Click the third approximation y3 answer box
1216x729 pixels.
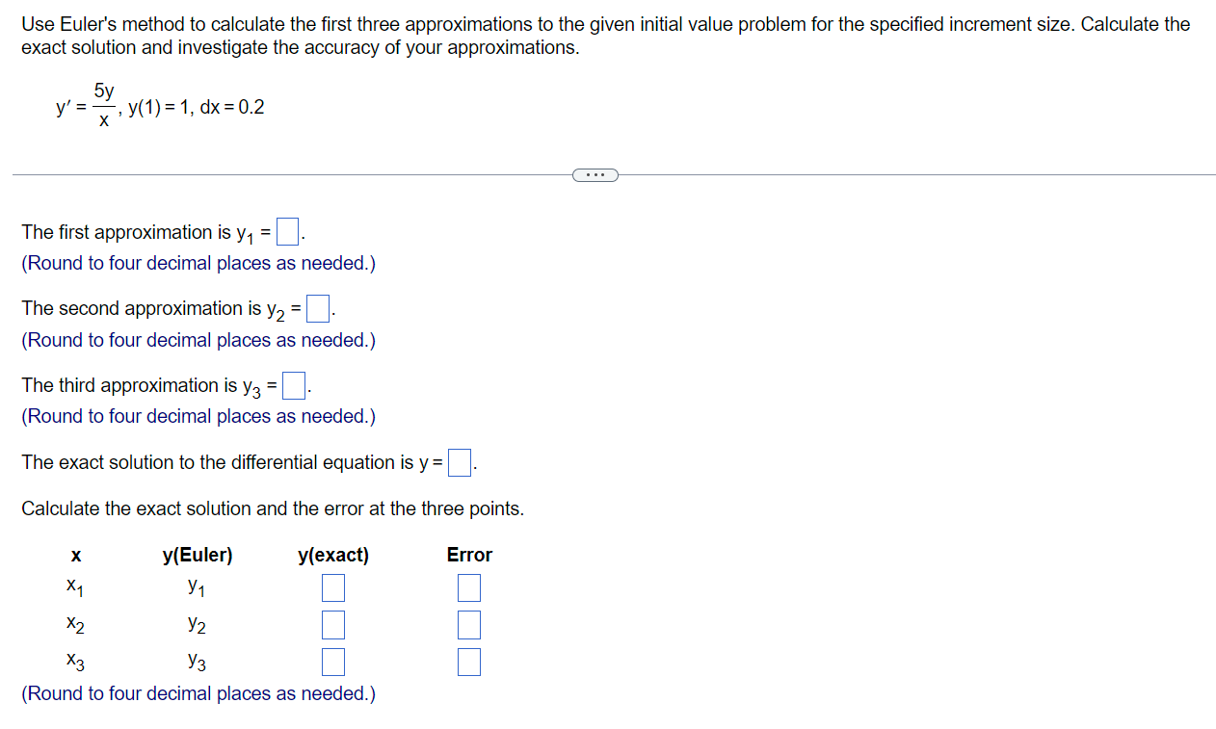294,384
